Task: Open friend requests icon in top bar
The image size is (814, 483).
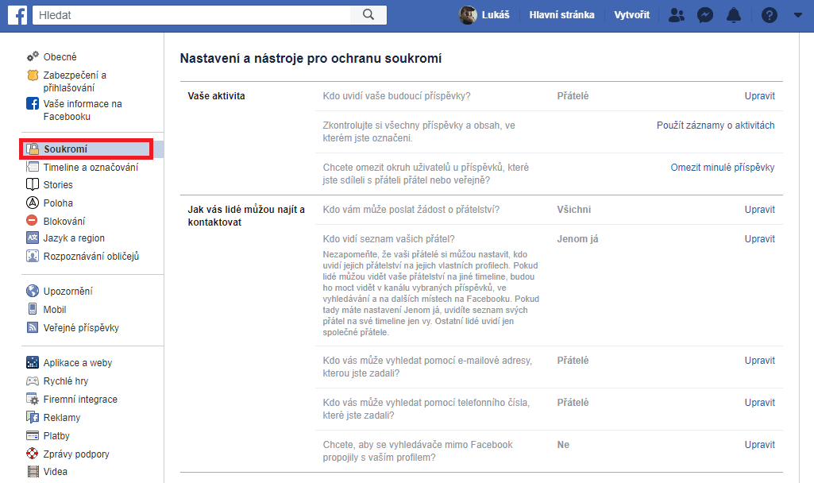Action: click(x=676, y=15)
